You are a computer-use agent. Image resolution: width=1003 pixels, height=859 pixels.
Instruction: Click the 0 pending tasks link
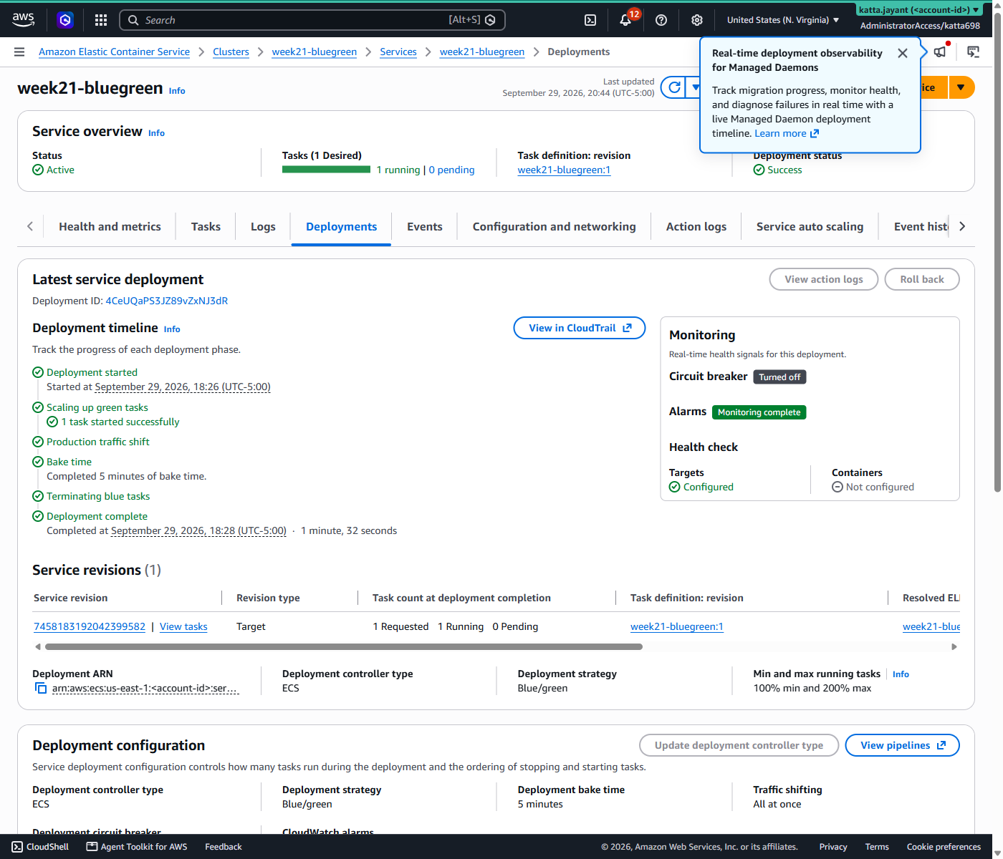click(x=451, y=170)
